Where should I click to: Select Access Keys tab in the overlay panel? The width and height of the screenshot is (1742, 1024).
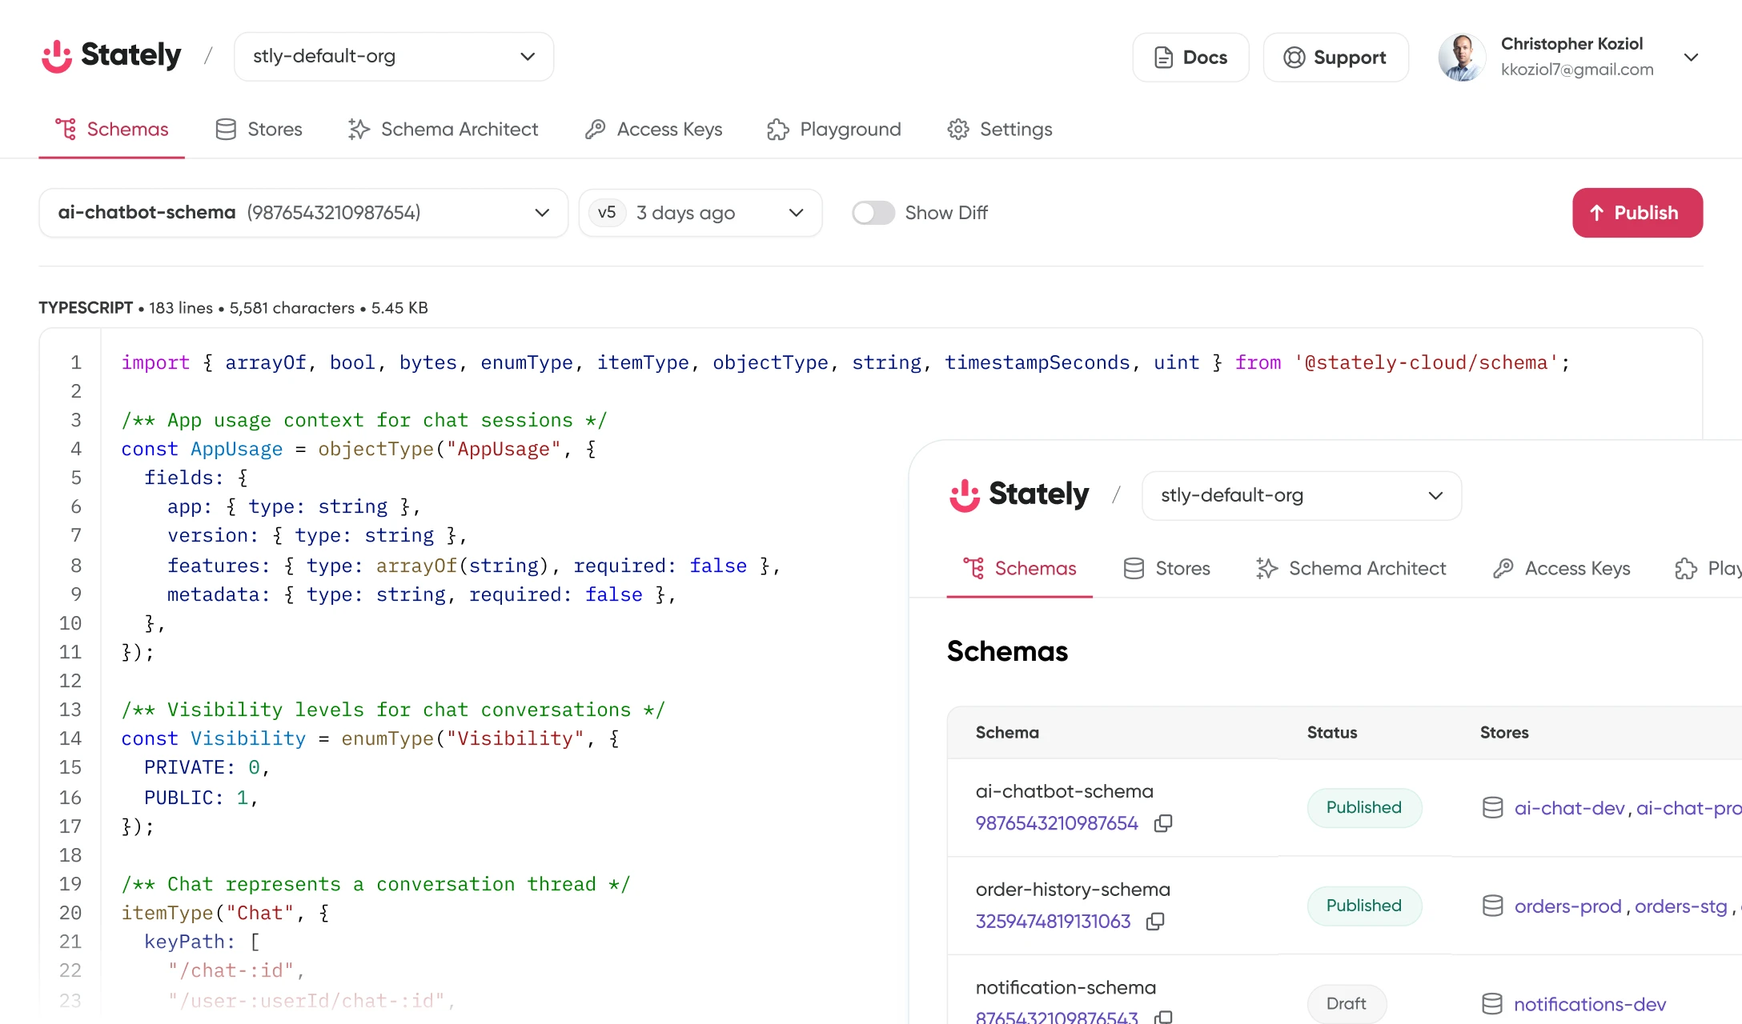point(1561,568)
